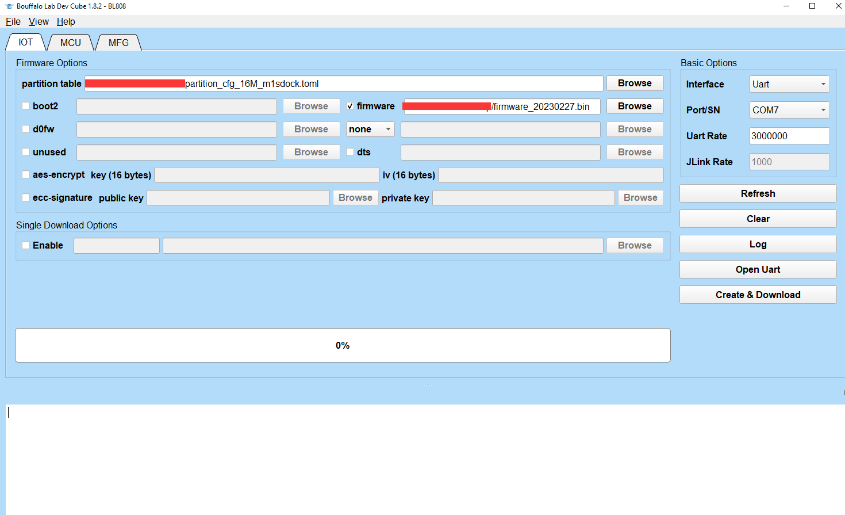
Task: Minimize the Dev Cube window
Action: [x=786, y=6]
